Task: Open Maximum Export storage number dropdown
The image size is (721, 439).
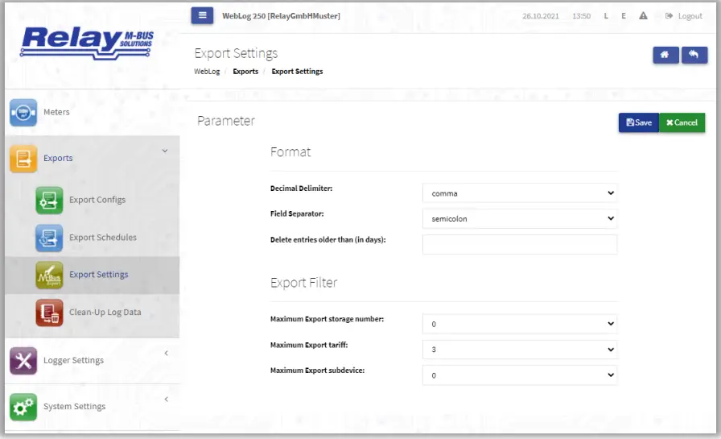Action: click(520, 324)
